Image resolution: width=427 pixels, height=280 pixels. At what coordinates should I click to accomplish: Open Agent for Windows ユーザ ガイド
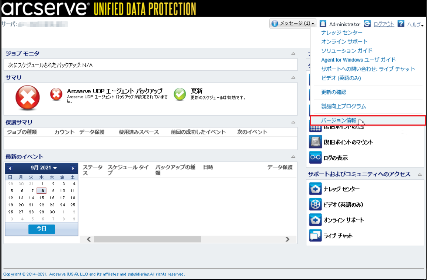click(x=358, y=60)
